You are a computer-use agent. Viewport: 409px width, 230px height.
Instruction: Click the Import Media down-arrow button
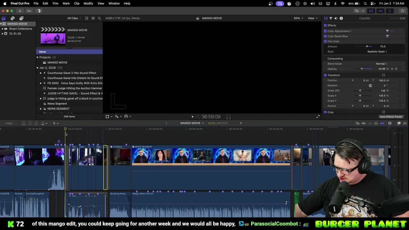click(x=20, y=11)
